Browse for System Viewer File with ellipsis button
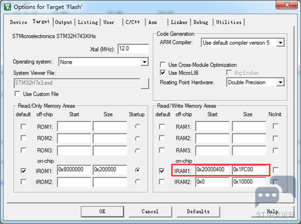The image size is (301, 224). 145,83
